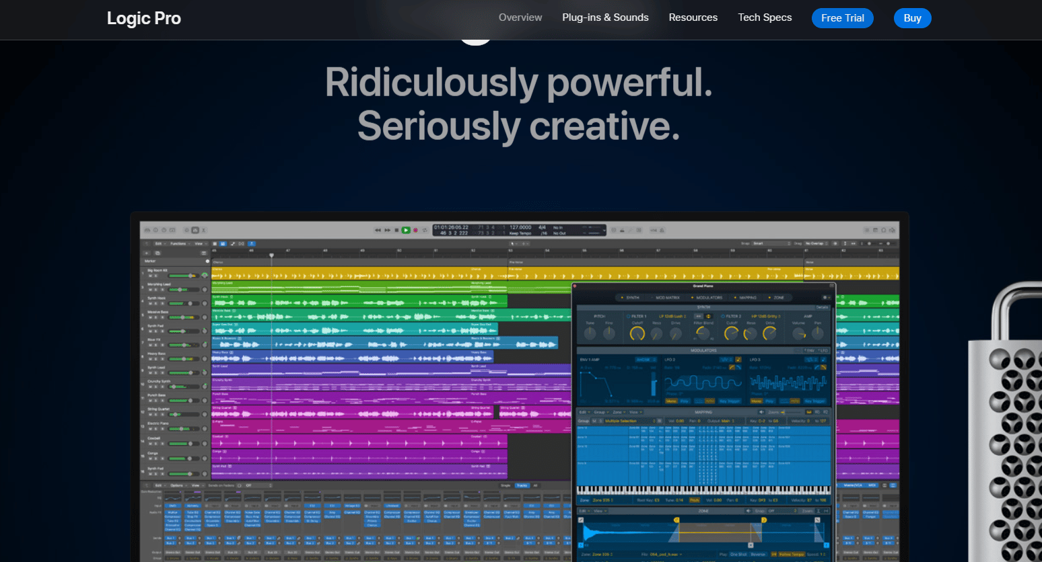1042x562 pixels.
Task: Click the Logic Pro title link
Action: pyautogui.click(x=144, y=18)
